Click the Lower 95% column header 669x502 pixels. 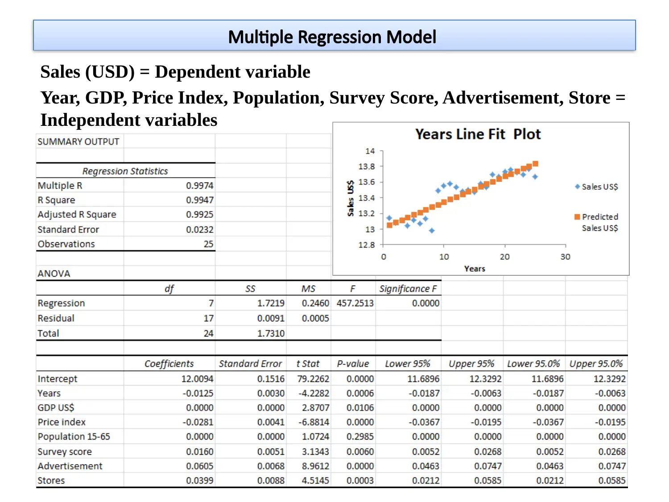point(408,364)
